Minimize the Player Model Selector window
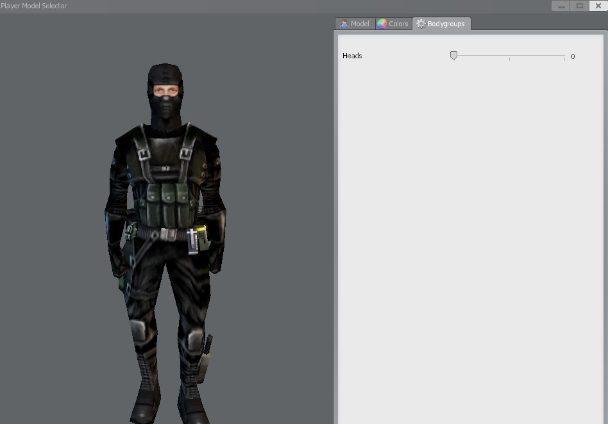 [x=561, y=6]
